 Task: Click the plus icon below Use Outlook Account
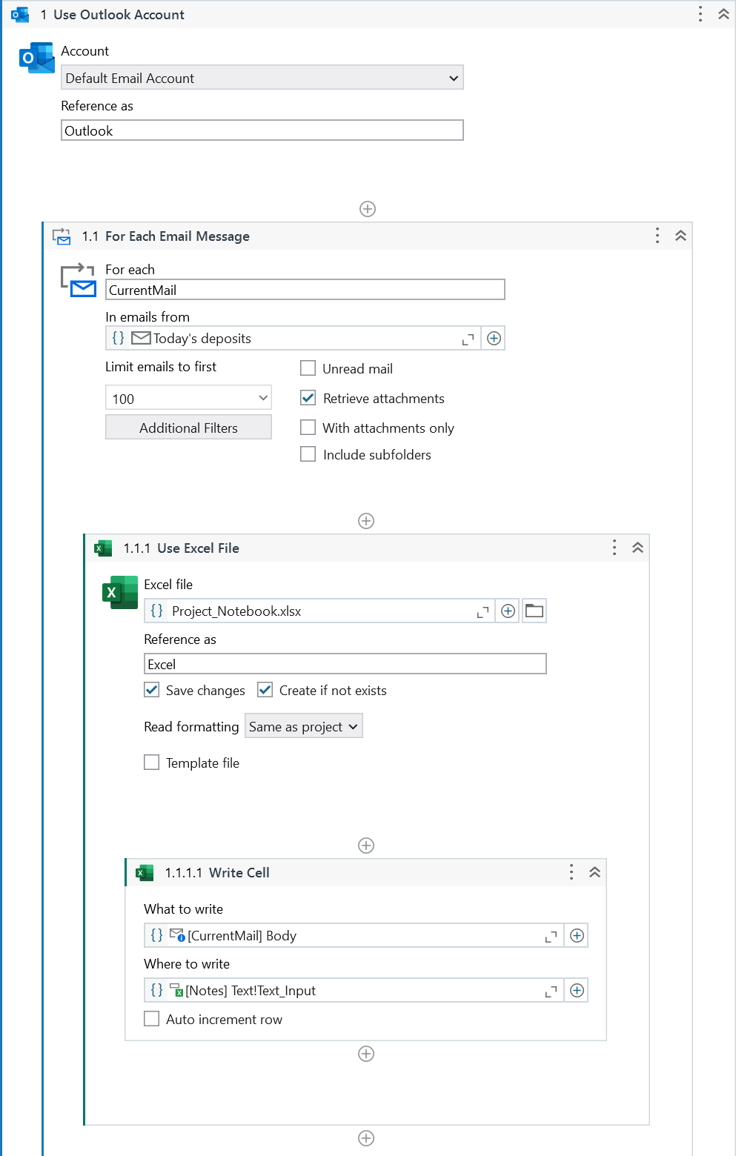tap(367, 208)
